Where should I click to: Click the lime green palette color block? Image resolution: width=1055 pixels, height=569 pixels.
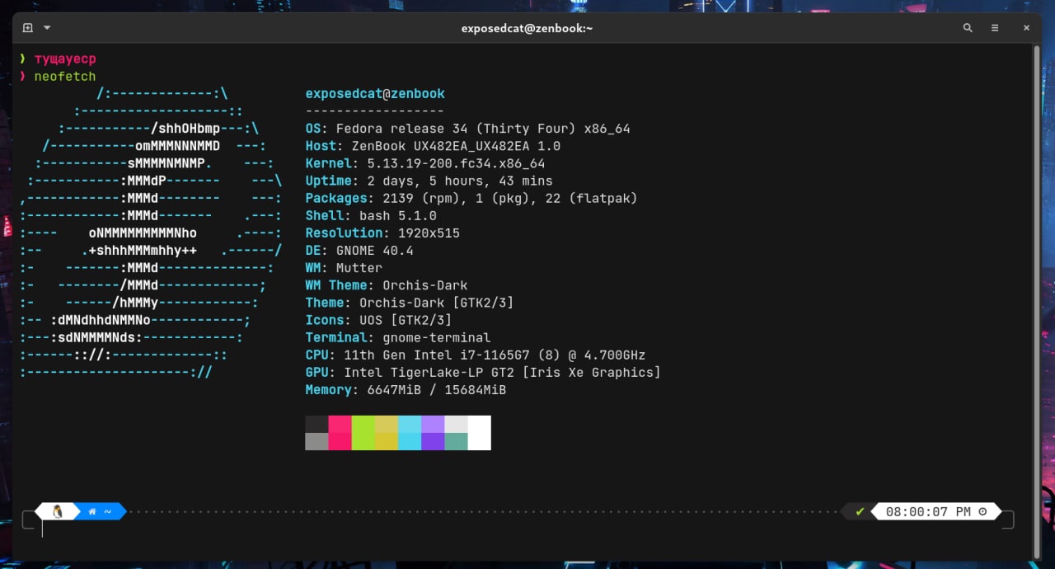point(363,433)
